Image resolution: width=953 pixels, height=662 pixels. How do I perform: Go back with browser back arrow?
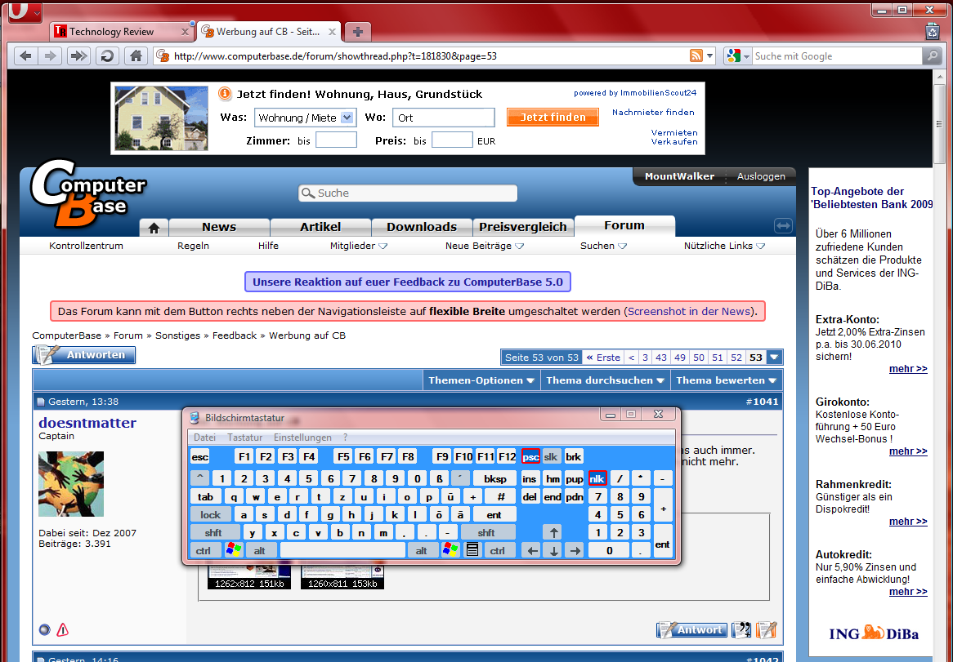click(25, 56)
